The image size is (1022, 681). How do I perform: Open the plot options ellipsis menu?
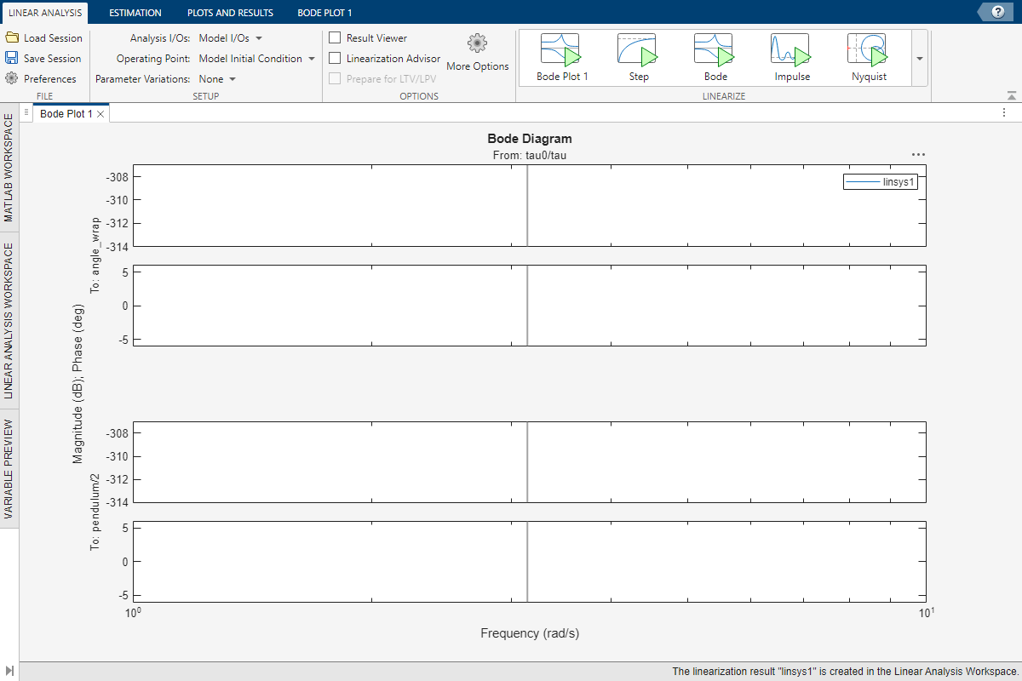click(x=917, y=154)
